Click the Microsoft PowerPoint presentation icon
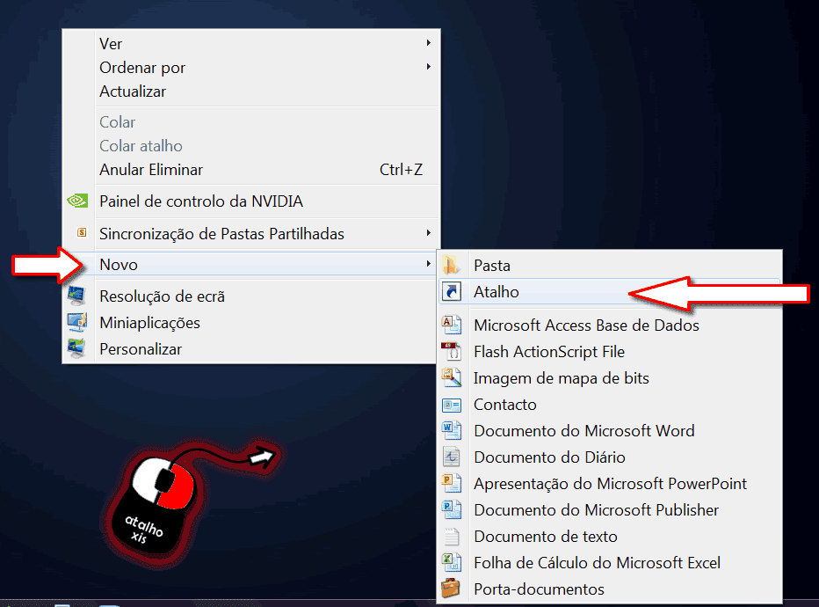 pos(452,483)
